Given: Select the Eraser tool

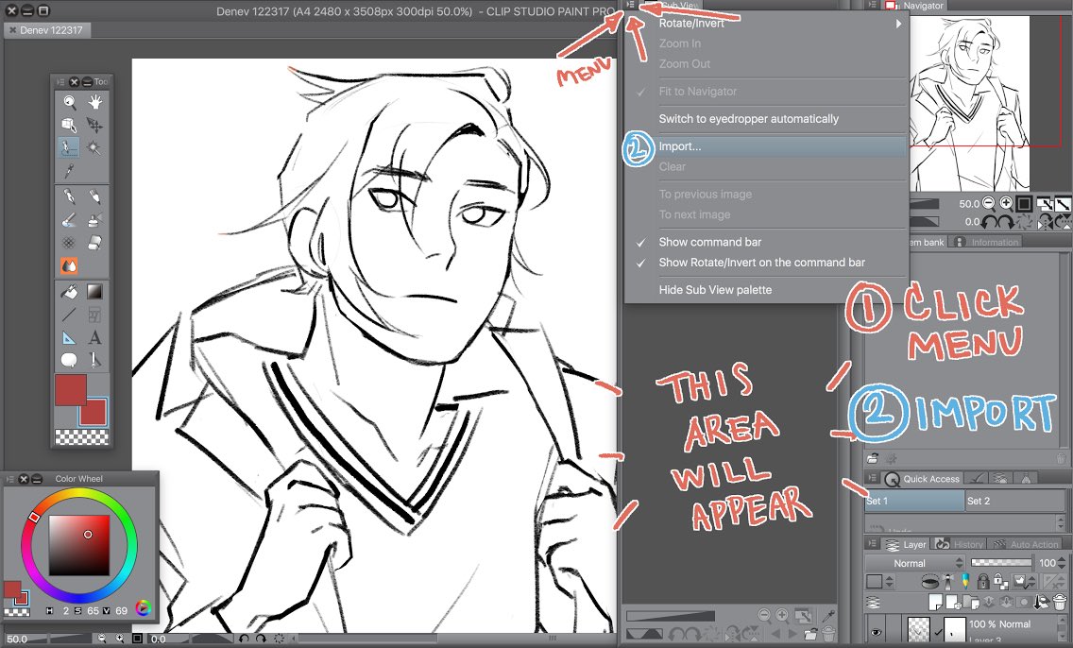Looking at the screenshot, I should [94, 242].
